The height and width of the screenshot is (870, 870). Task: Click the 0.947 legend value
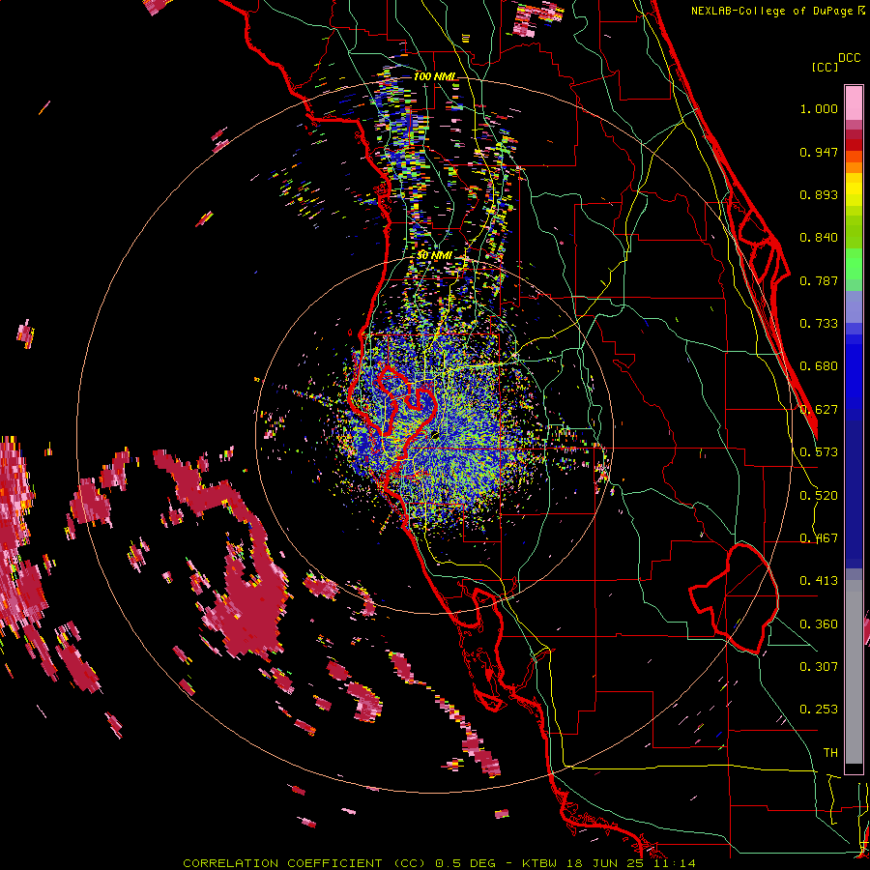(x=819, y=152)
